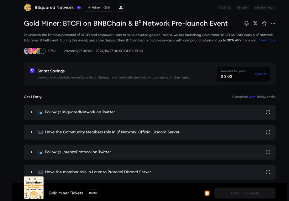Refresh the Community Members Discord task
This screenshot has width=289, height=201.
click(x=268, y=132)
